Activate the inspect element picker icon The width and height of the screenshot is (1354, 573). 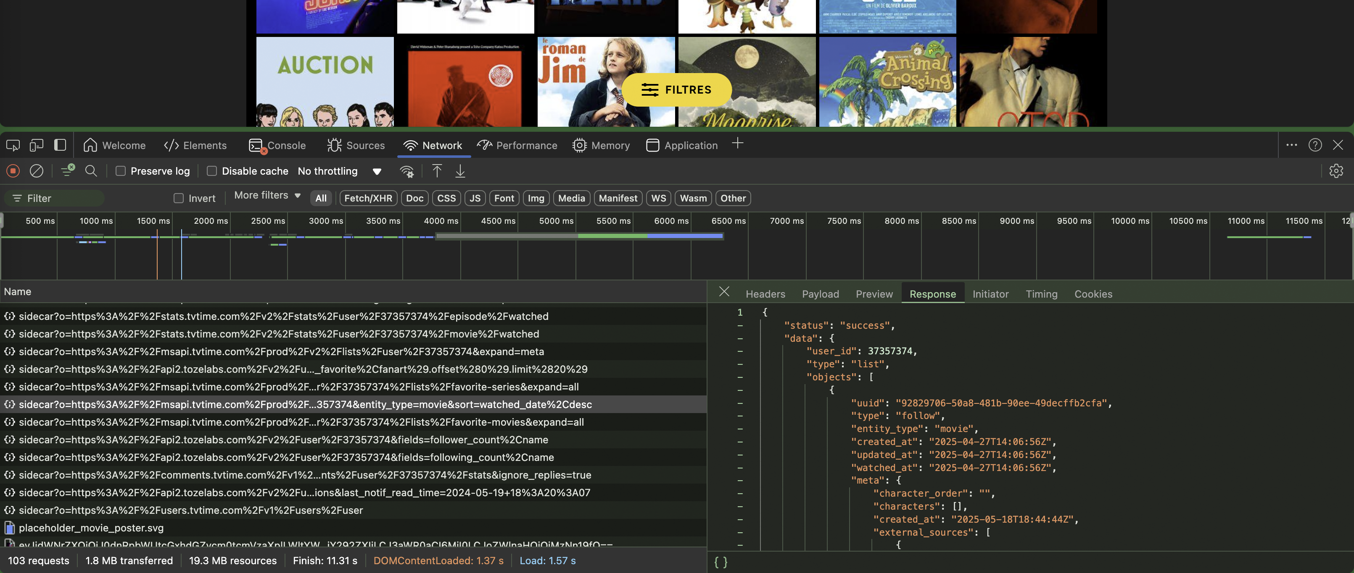[13, 145]
